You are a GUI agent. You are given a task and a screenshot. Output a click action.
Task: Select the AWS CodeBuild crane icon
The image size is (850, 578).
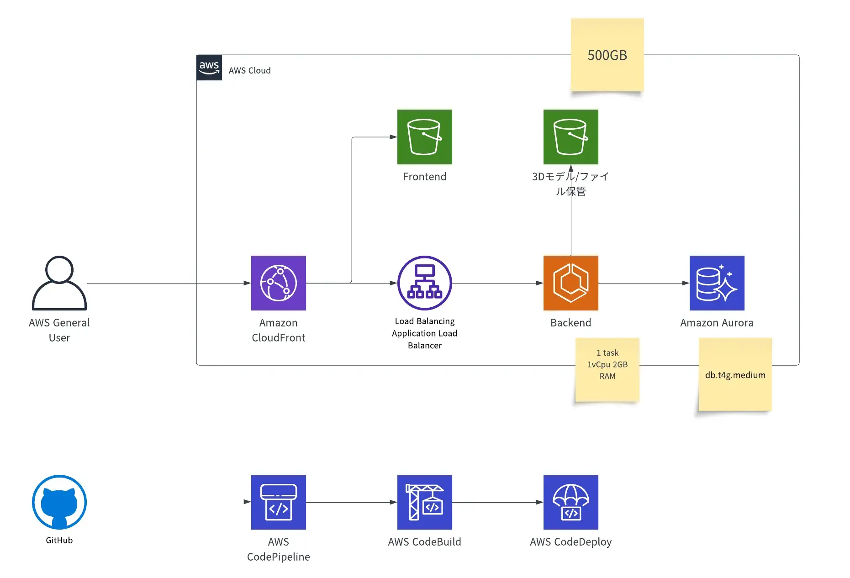click(424, 502)
